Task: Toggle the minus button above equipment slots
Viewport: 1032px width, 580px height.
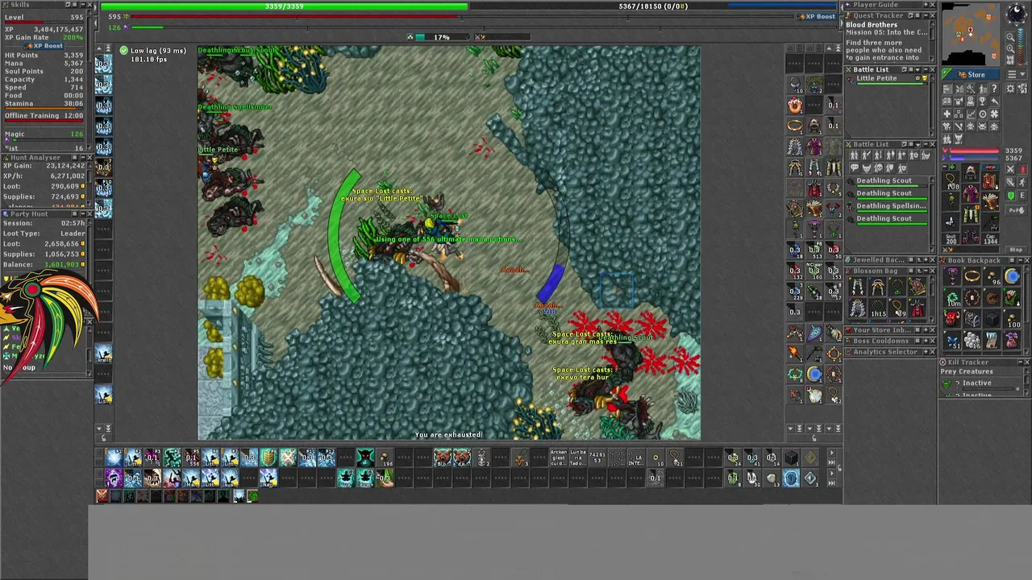Action: pos(945,167)
